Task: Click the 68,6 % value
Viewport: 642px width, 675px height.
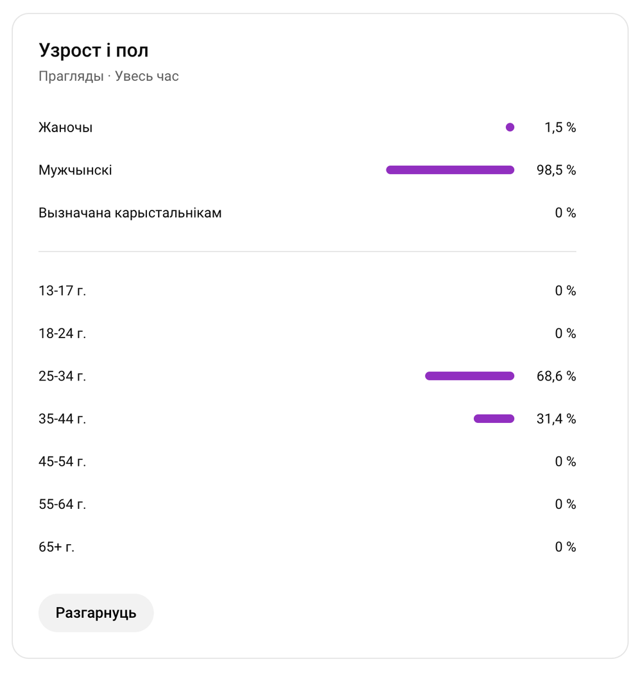Action: (556, 376)
